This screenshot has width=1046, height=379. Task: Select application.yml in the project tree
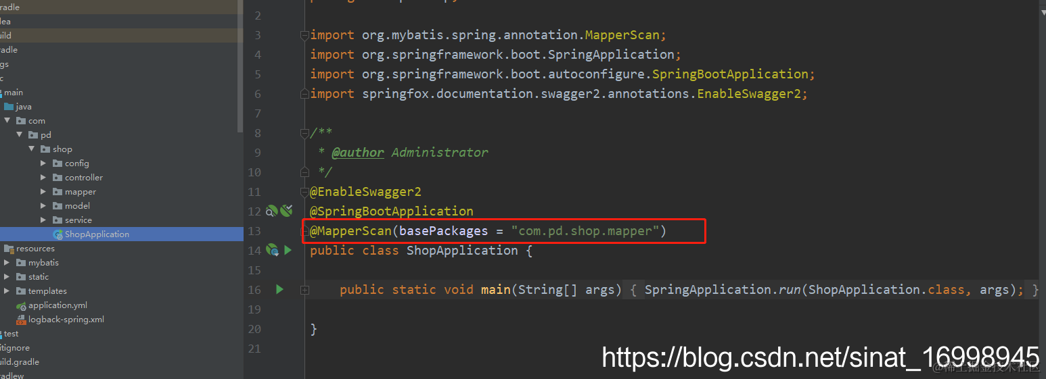(122, 305)
